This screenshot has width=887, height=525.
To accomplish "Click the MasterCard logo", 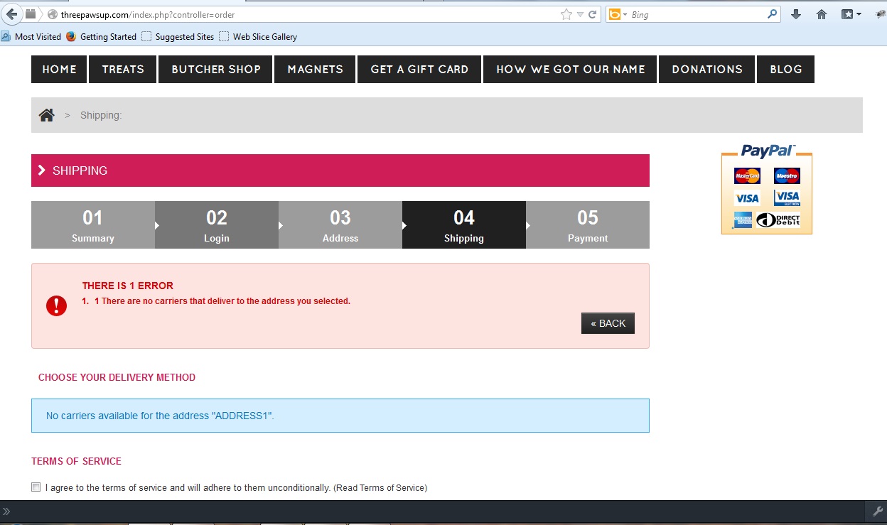I will (747, 175).
